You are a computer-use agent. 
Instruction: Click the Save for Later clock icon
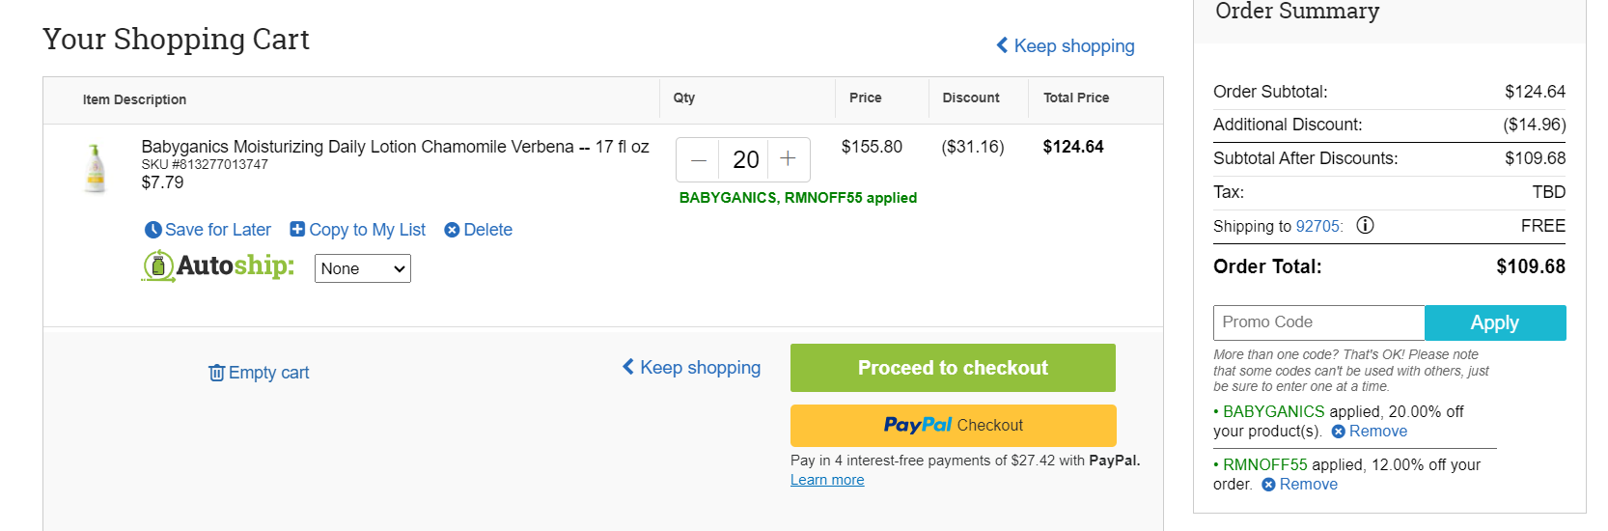pyautogui.click(x=152, y=230)
